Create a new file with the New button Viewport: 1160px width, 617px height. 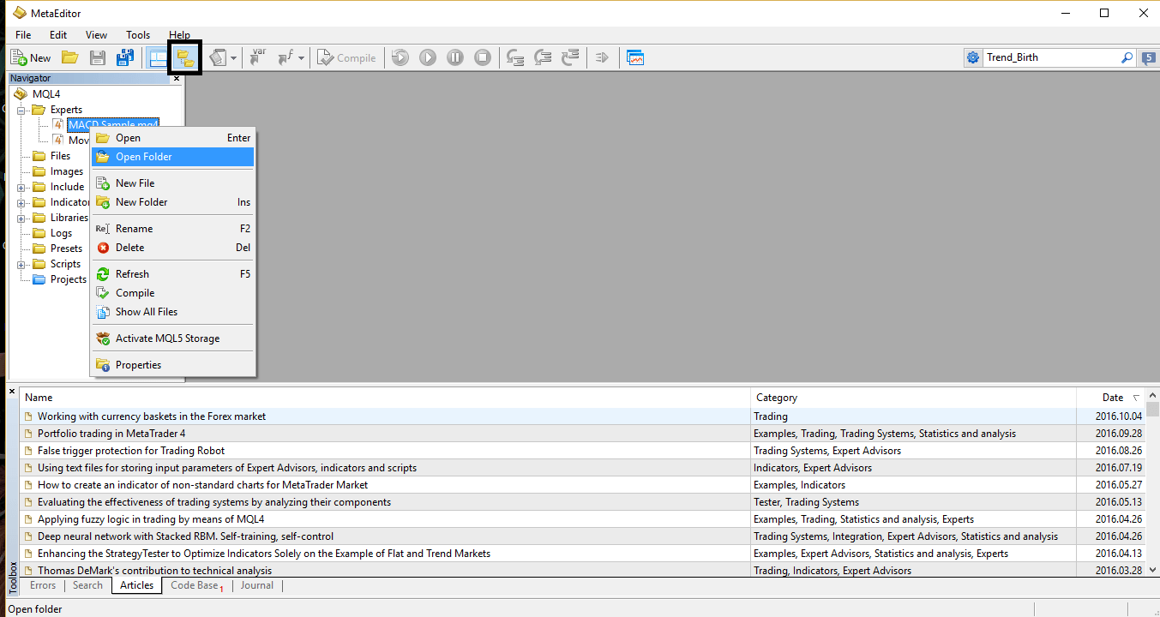[30, 57]
